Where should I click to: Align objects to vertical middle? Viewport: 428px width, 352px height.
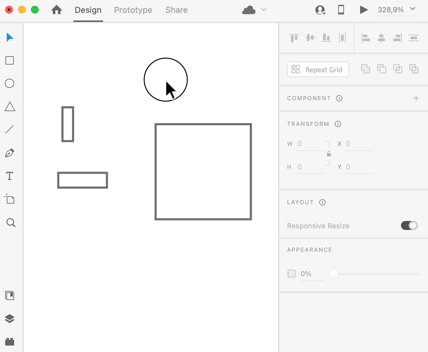click(310, 38)
